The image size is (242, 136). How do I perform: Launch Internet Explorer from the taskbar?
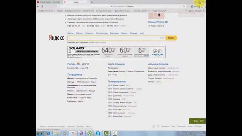[48, 133]
